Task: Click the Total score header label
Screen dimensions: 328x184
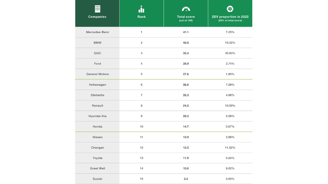Action: (186, 17)
